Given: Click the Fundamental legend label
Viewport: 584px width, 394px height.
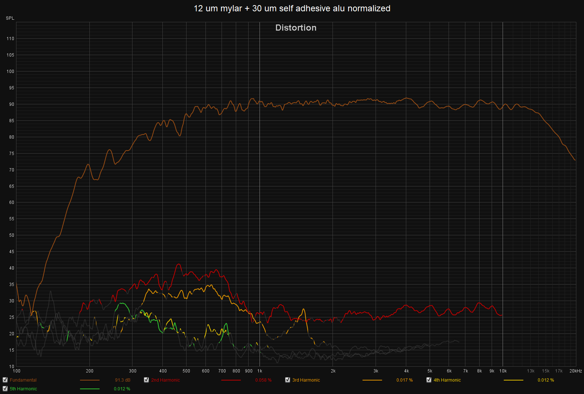Looking at the screenshot, I should coord(23,380).
